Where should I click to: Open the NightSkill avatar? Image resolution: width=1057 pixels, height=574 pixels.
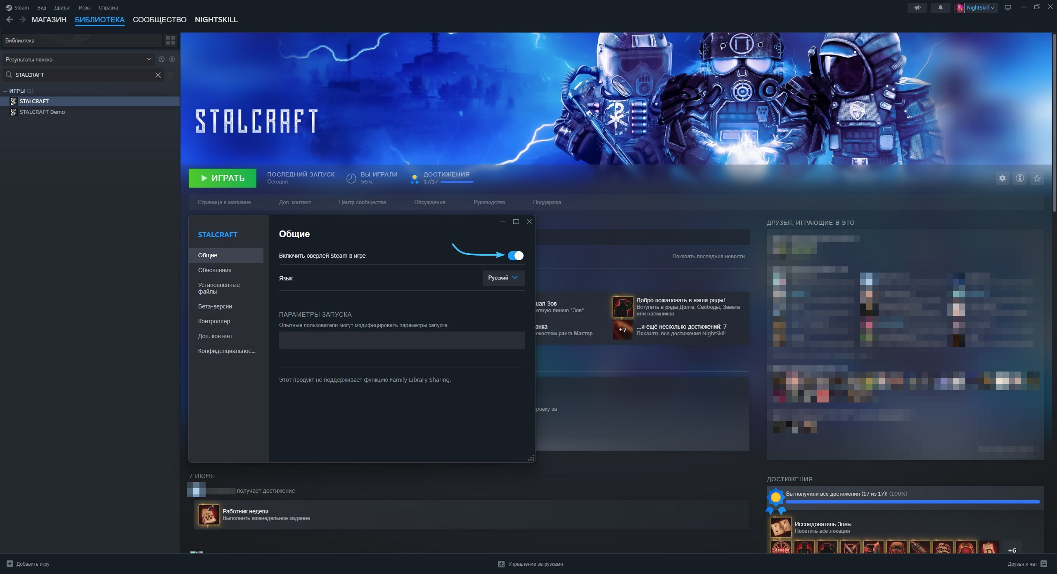point(960,7)
